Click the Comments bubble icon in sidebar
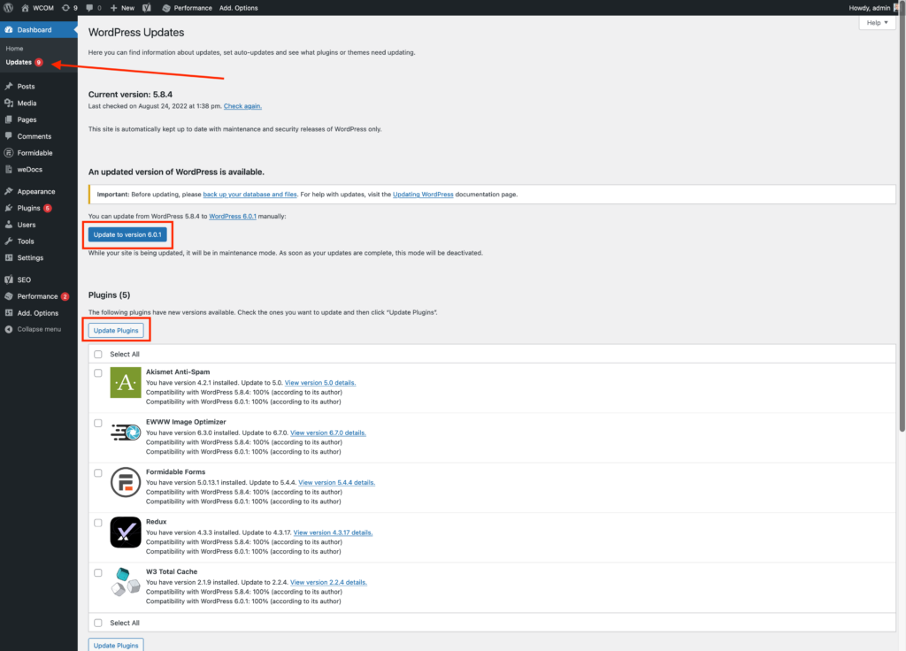The width and height of the screenshot is (906, 651). (9, 136)
